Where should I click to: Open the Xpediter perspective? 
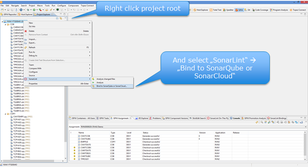[228, 10]
